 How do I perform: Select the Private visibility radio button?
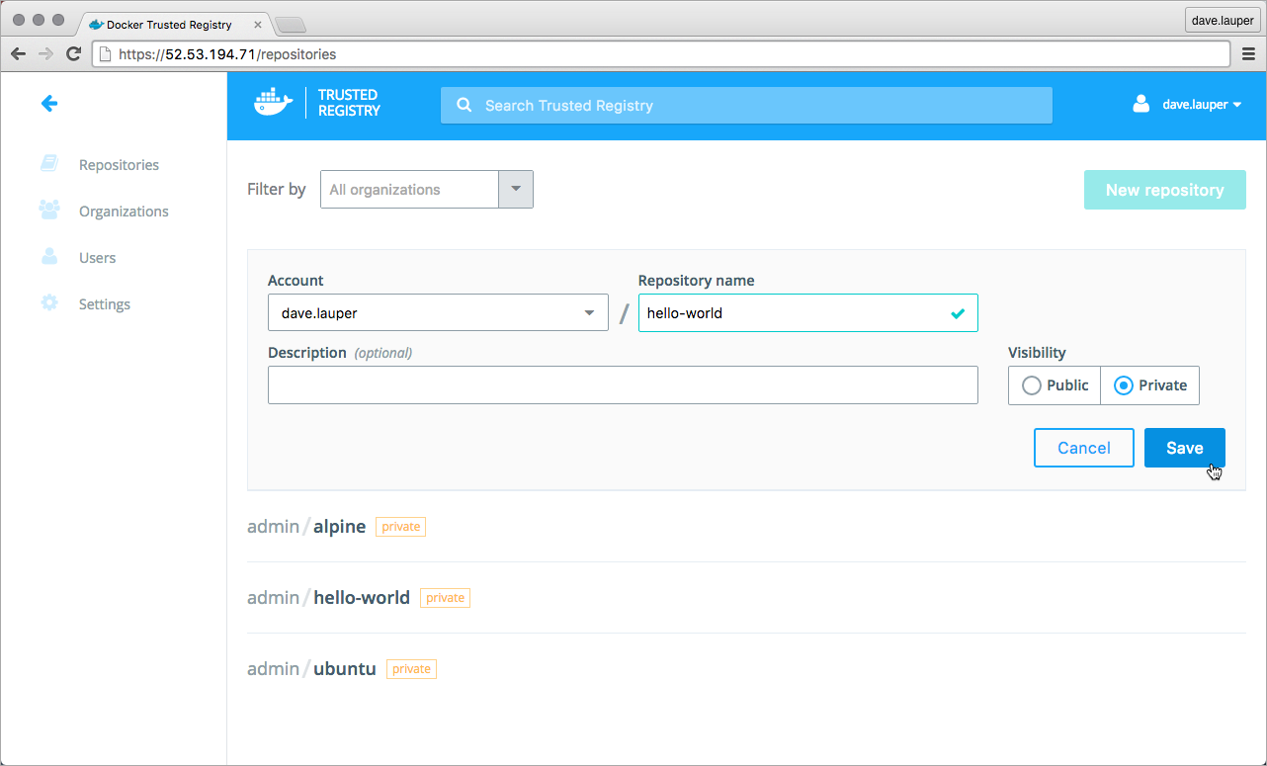click(1124, 385)
